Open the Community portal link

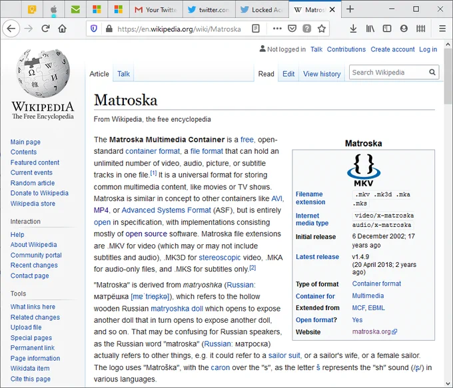point(36,255)
